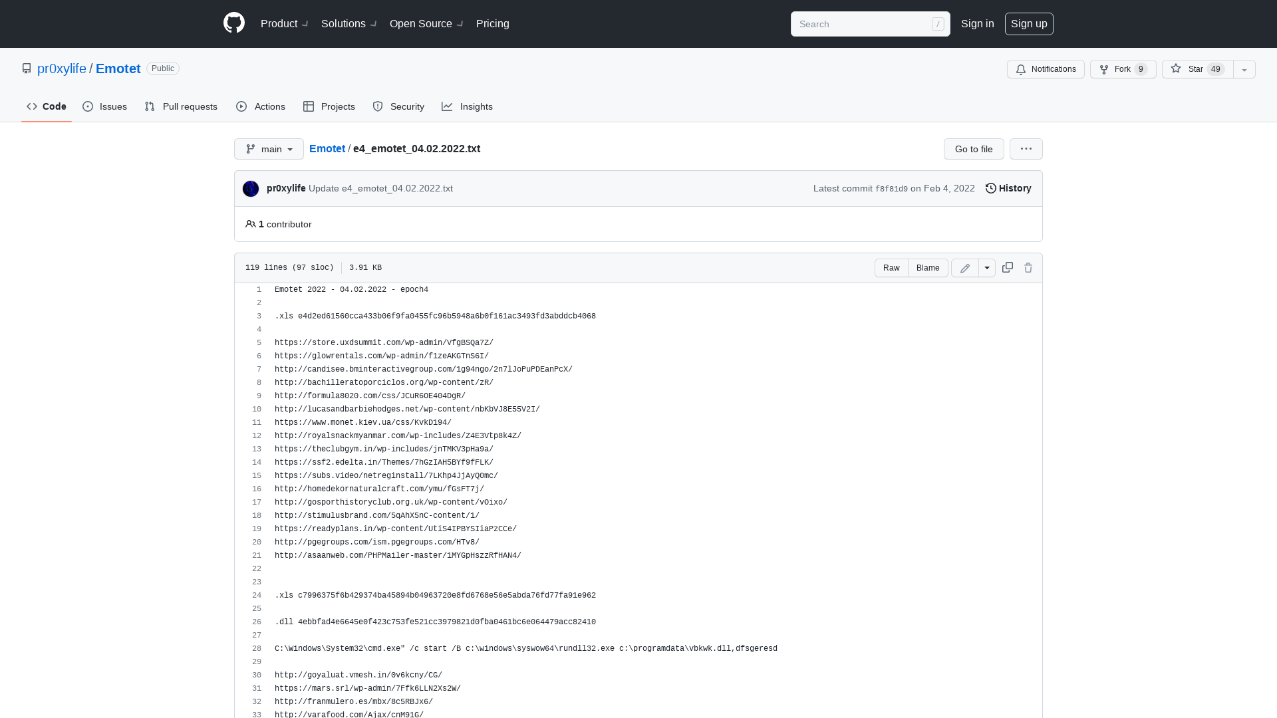
Task: Click Sign in link
Action: coord(978,23)
